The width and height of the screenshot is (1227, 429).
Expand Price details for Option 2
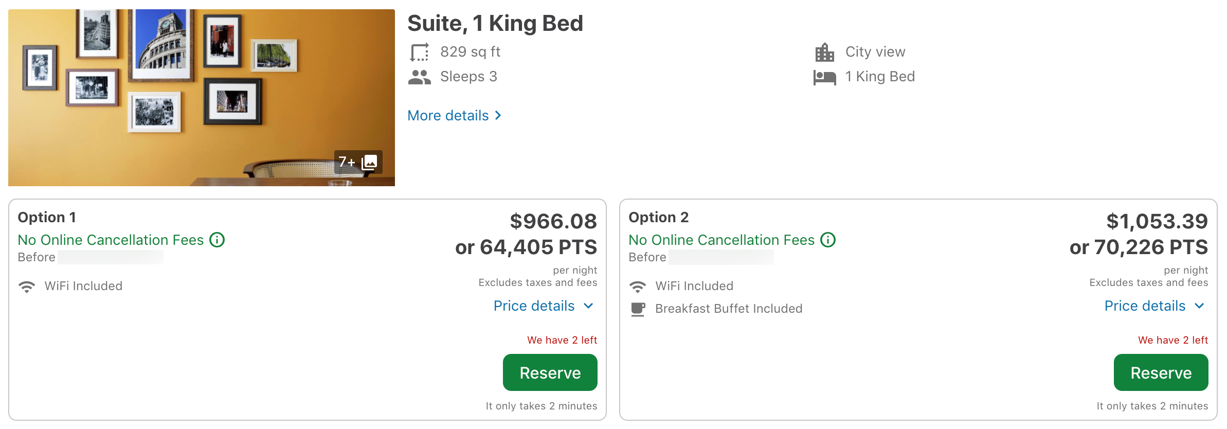(1154, 306)
